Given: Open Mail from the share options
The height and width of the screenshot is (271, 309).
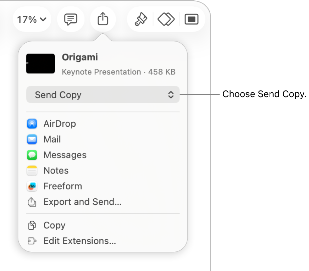Looking at the screenshot, I should pyautogui.click(x=32, y=139).
